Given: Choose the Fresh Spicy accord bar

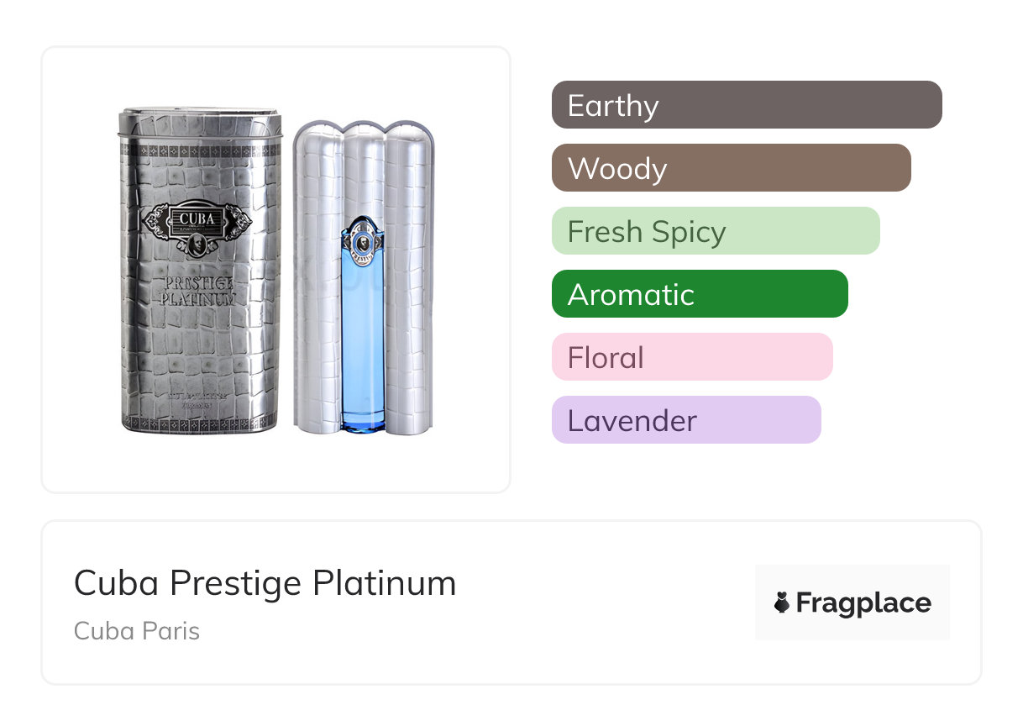Looking at the screenshot, I should click(x=715, y=231).
